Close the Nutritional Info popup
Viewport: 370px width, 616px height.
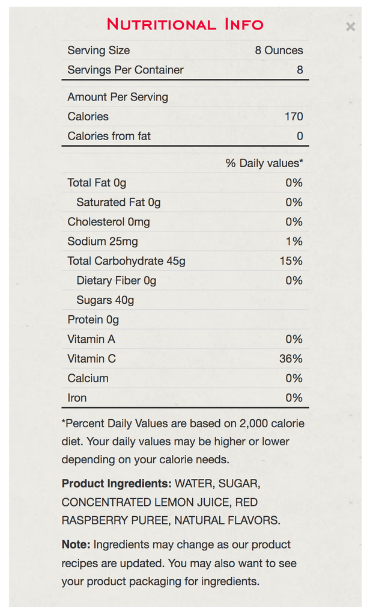click(350, 26)
